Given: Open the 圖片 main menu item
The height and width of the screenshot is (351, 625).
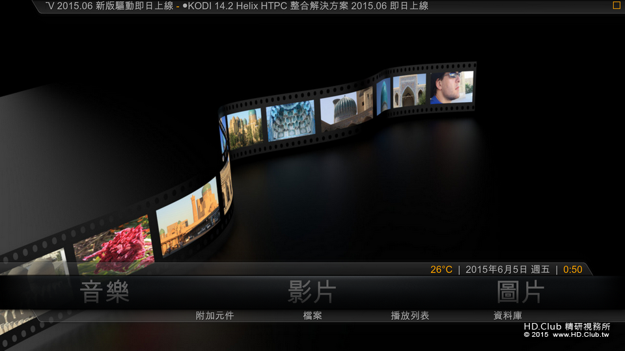Looking at the screenshot, I should click(x=520, y=292).
